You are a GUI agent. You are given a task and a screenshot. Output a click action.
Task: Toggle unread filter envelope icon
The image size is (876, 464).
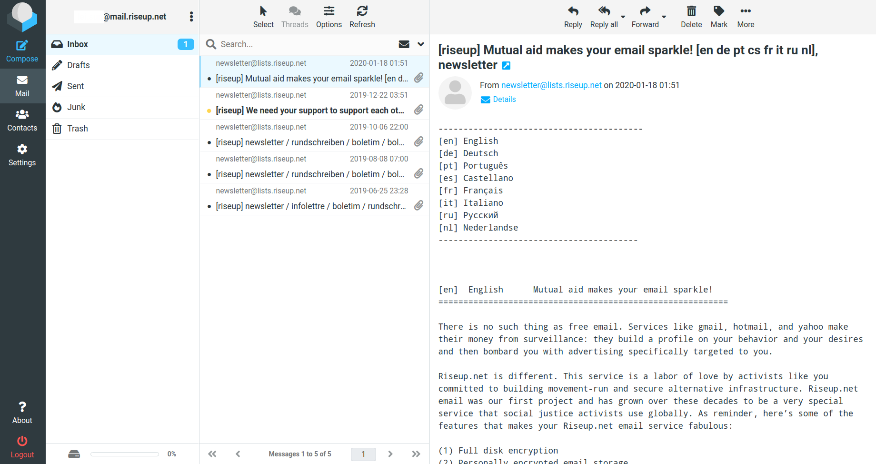(x=404, y=44)
